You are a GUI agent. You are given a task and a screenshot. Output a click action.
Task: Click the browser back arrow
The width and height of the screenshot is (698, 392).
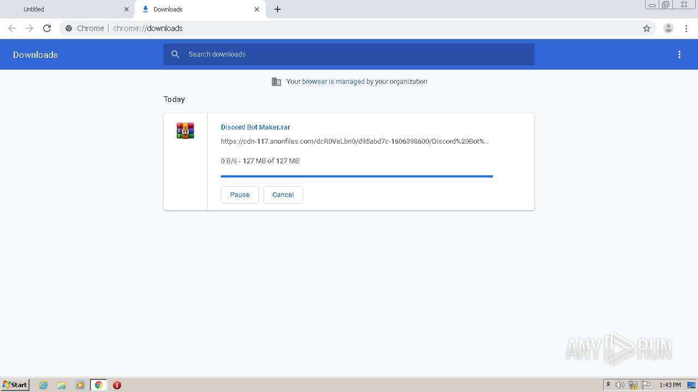point(12,28)
